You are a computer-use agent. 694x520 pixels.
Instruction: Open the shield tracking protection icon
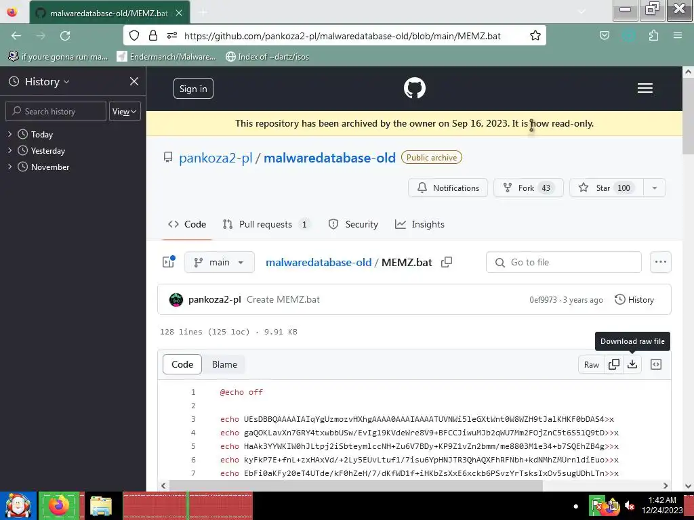134,35
